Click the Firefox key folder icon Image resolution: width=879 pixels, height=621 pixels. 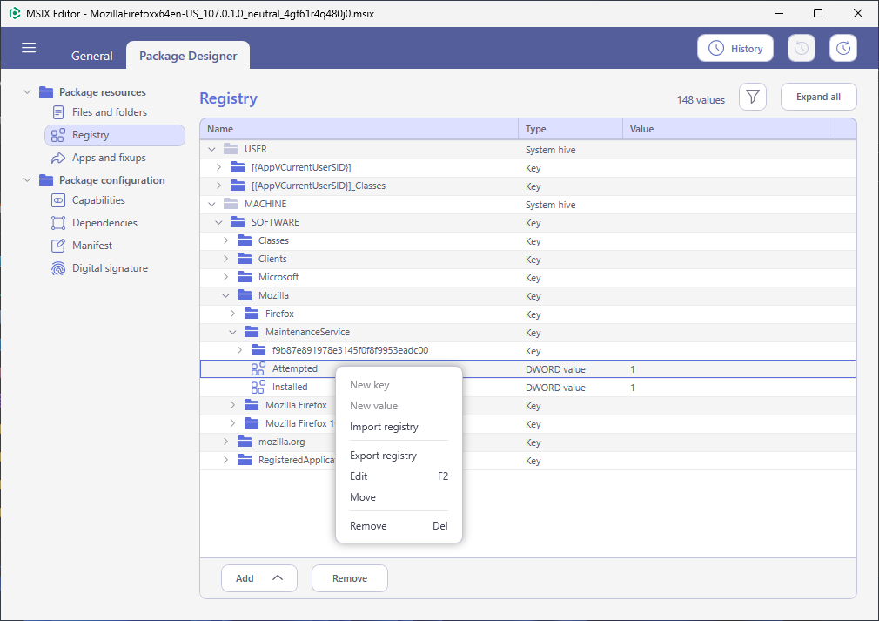(252, 314)
